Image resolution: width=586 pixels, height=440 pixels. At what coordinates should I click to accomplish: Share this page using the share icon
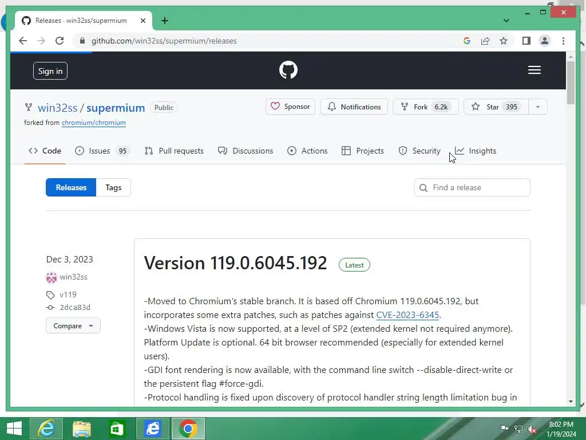485,41
